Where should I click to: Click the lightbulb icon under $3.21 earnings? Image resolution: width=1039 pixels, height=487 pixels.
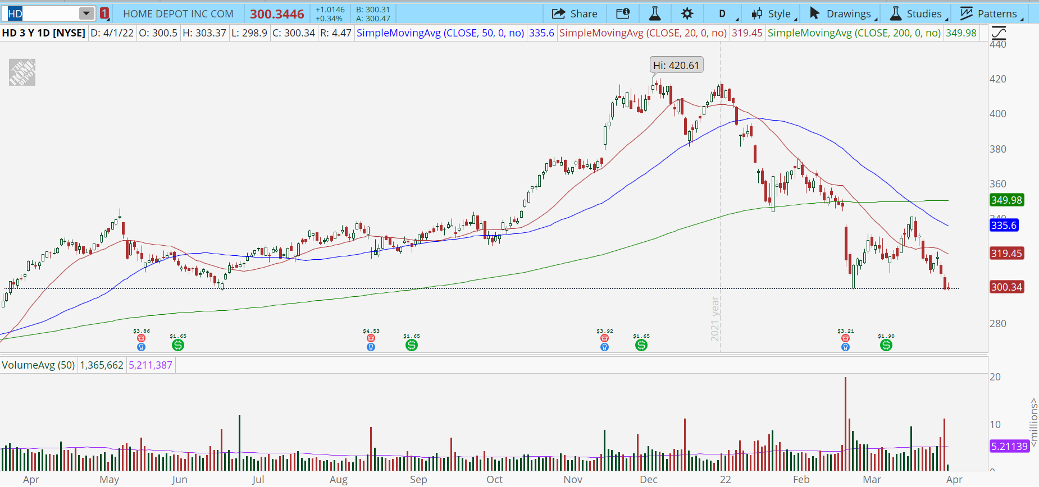[845, 347]
